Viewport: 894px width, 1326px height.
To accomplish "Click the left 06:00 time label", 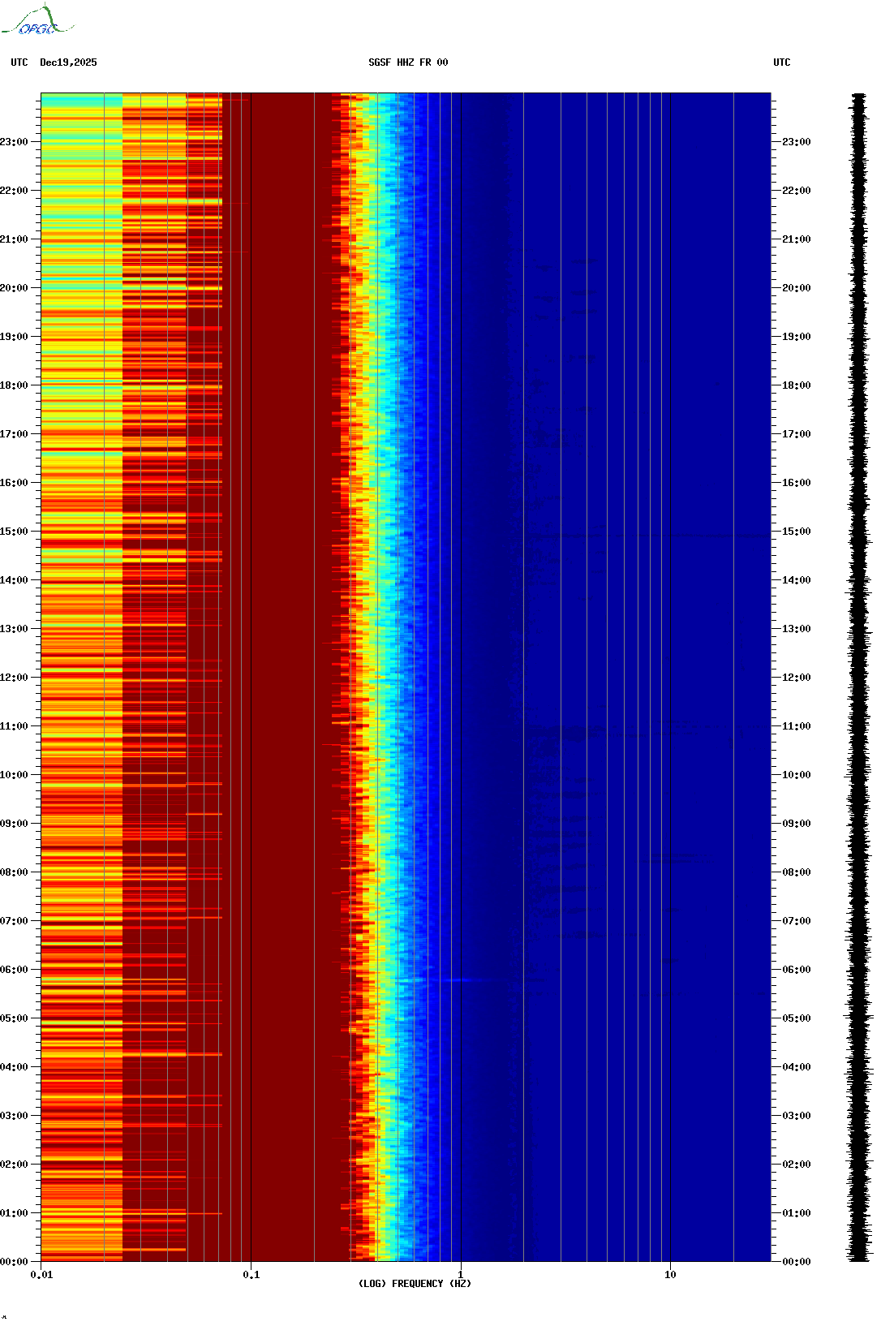I will [14, 970].
